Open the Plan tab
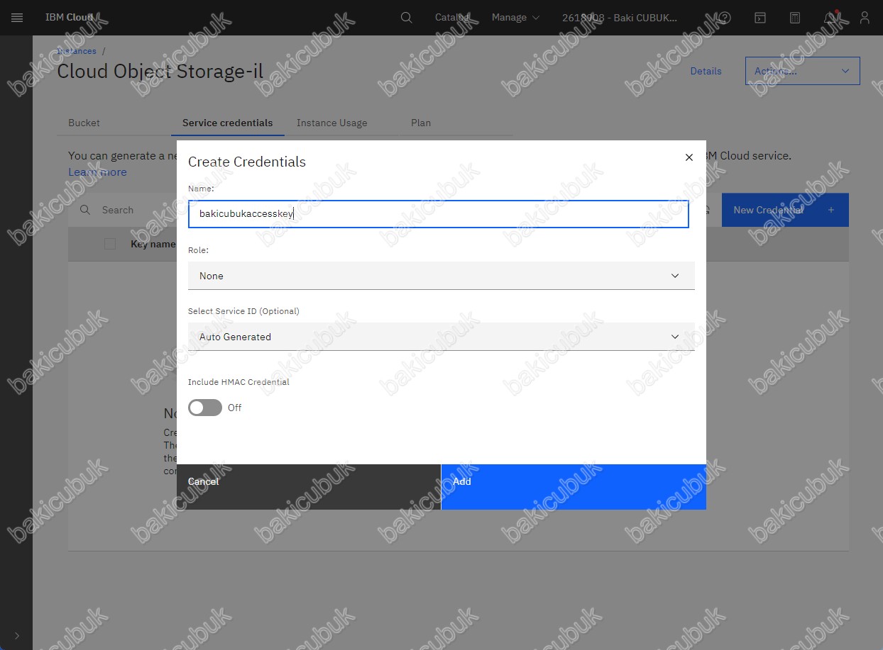This screenshot has width=883, height=650. (421, 123)
